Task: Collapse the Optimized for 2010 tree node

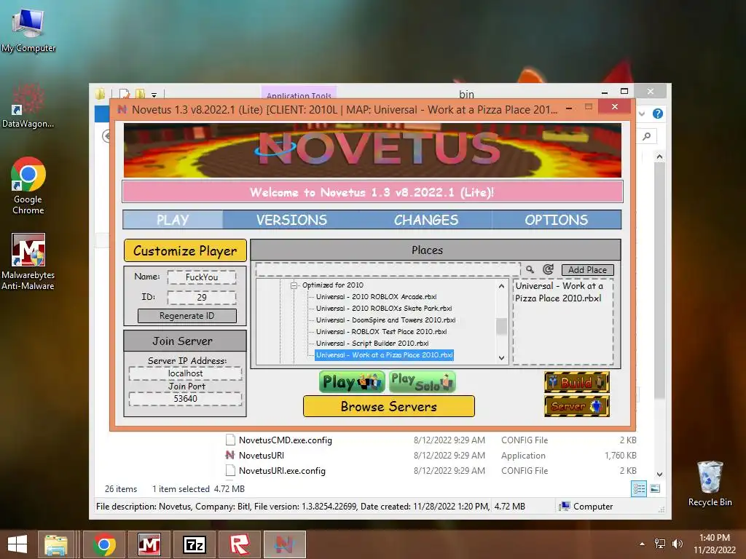Action: tap(294, 285)
